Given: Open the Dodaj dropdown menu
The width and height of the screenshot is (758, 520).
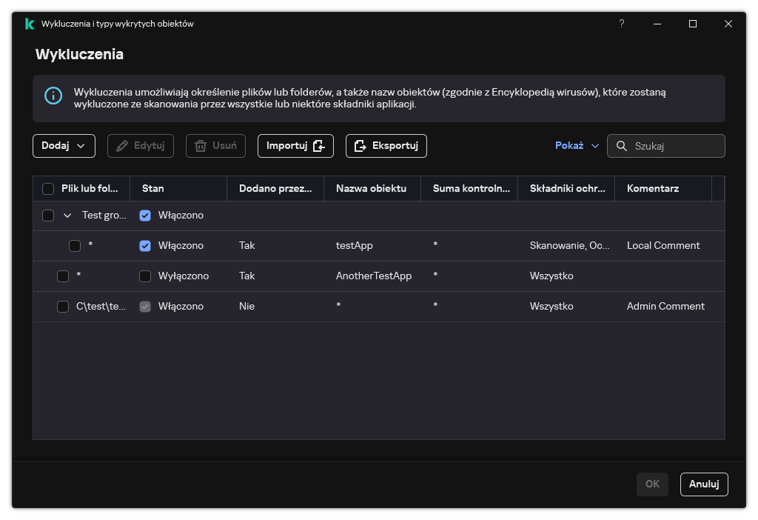Looking at the screenshot, I should [x=64, y=146].
